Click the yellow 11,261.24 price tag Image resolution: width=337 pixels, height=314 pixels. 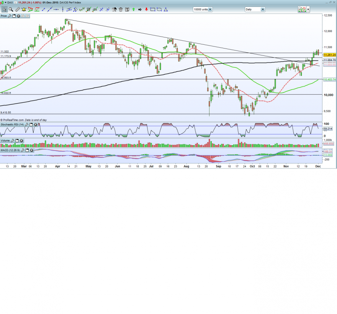(330, 55)
